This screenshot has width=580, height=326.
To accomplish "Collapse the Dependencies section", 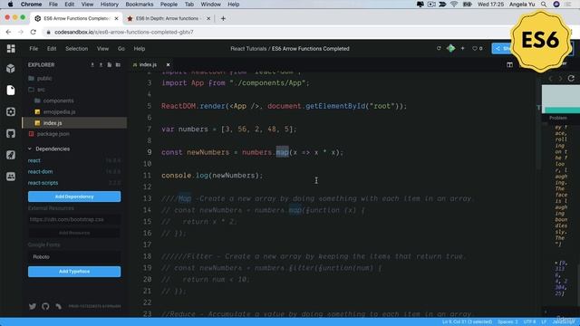I will [x=49, y=149].
